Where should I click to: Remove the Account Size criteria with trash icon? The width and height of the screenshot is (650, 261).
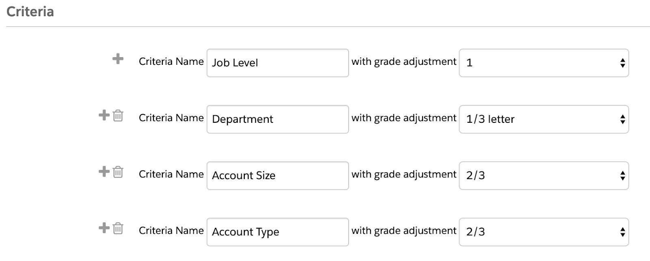[x=118, y=172]
